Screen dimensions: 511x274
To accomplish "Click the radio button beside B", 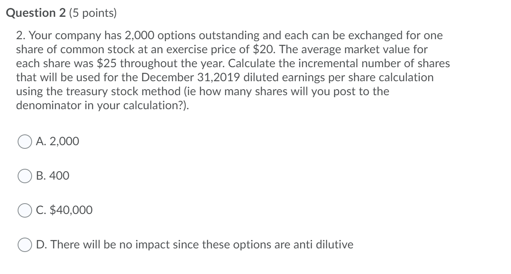I will click(24, 175).
